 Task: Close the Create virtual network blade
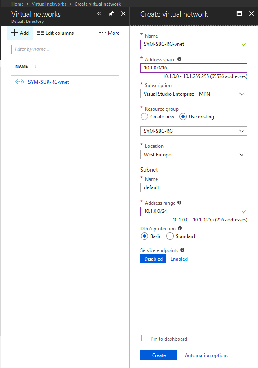251,13
